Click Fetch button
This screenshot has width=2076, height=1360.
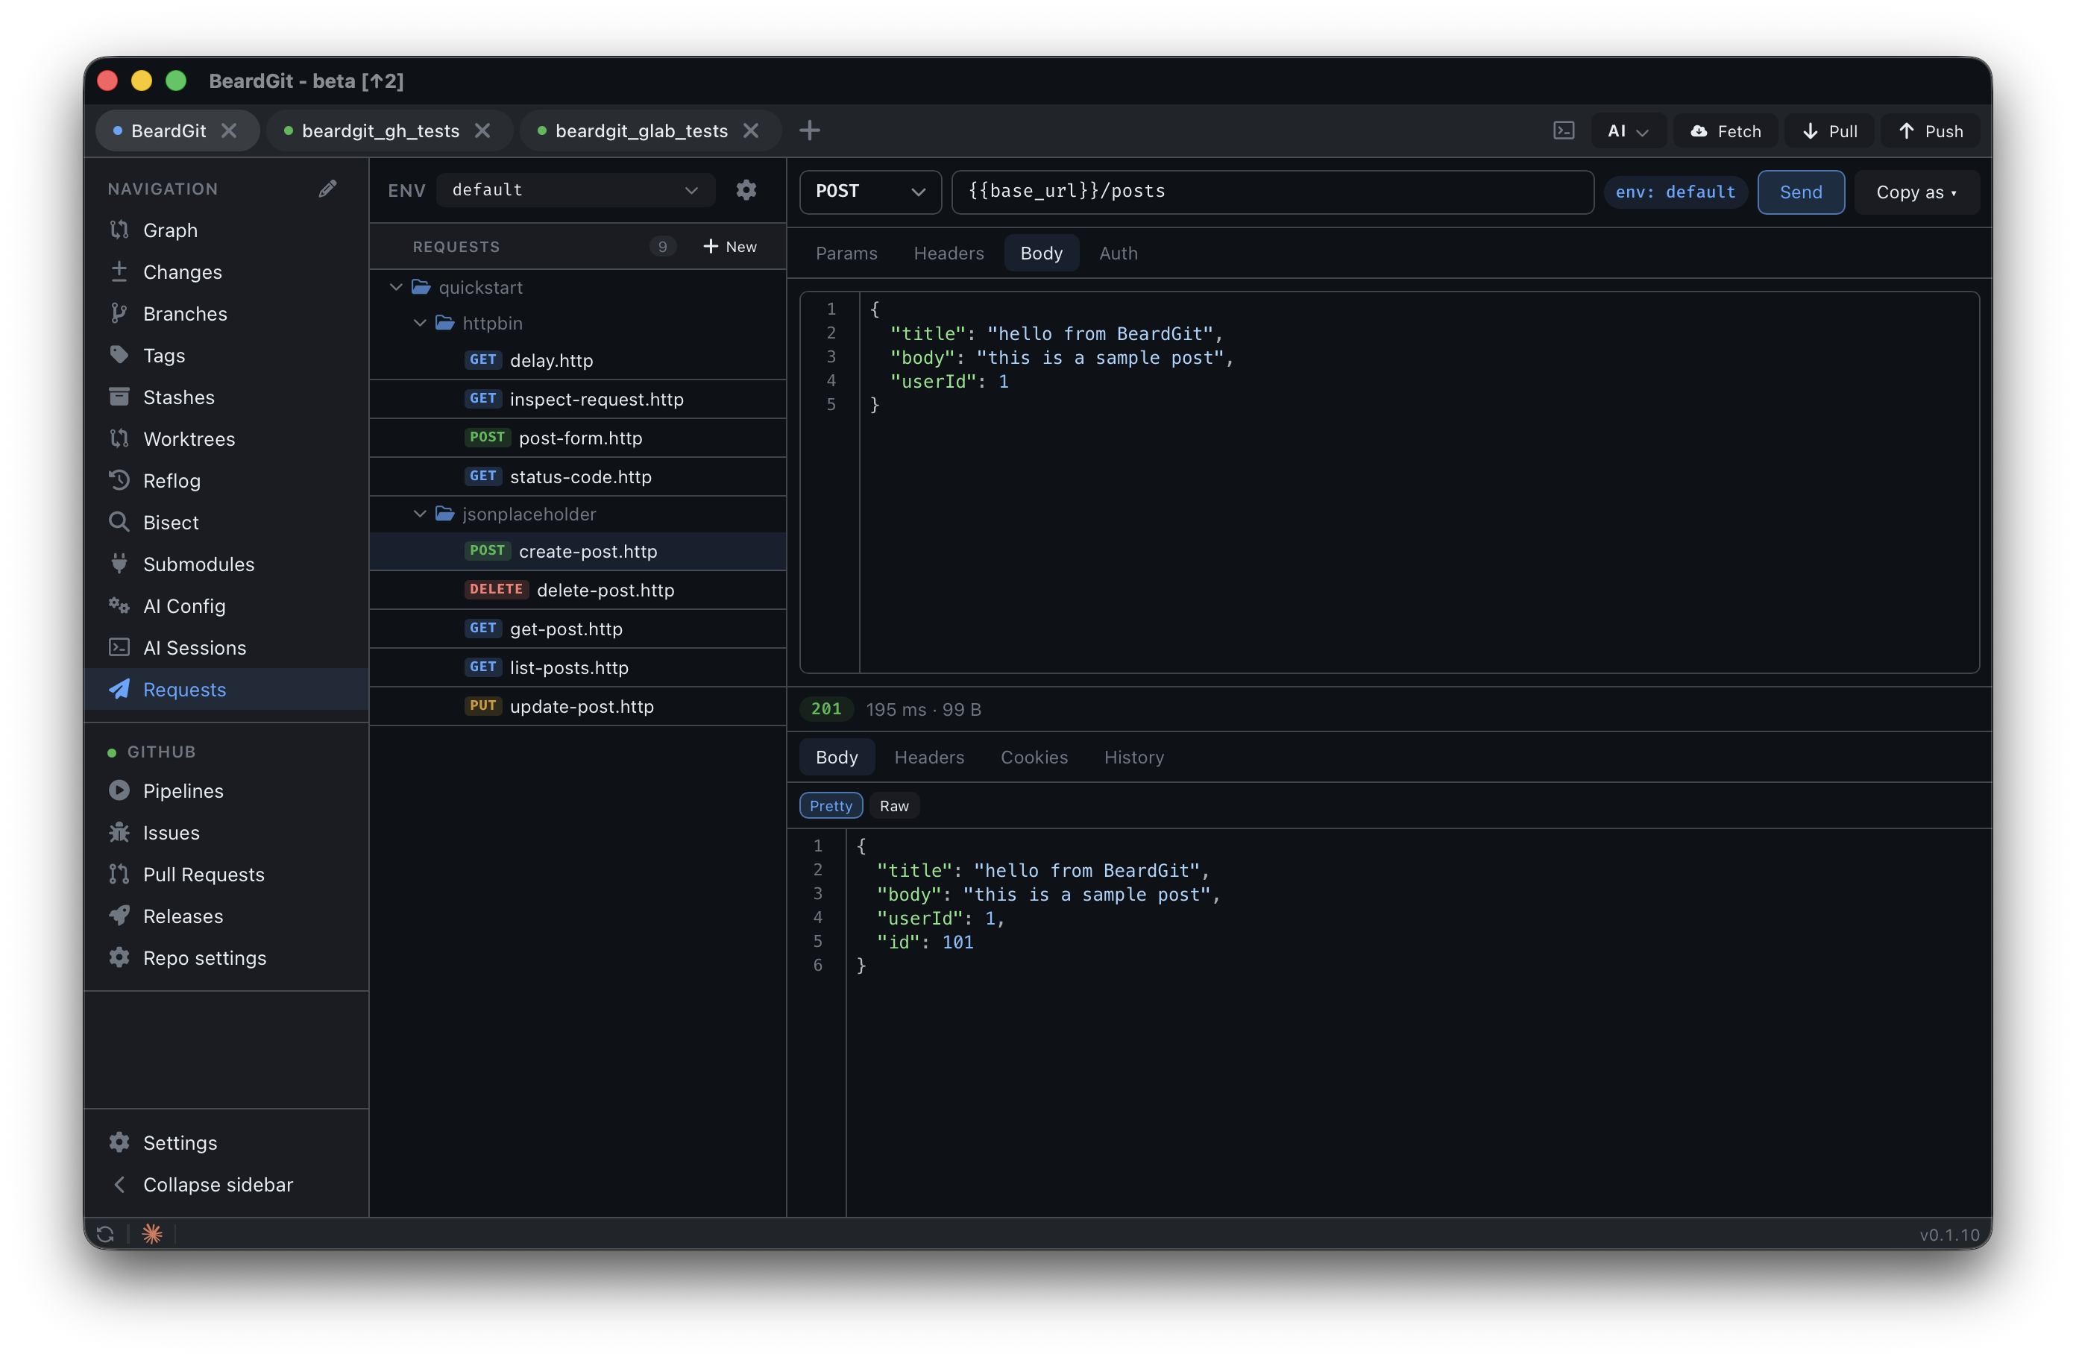point(1726,130)
